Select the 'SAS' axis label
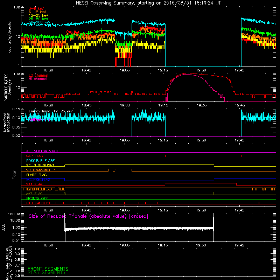Image resolution: width=280 pixels, height=280 pixels. pyautogui.click(x=4, y=227)
